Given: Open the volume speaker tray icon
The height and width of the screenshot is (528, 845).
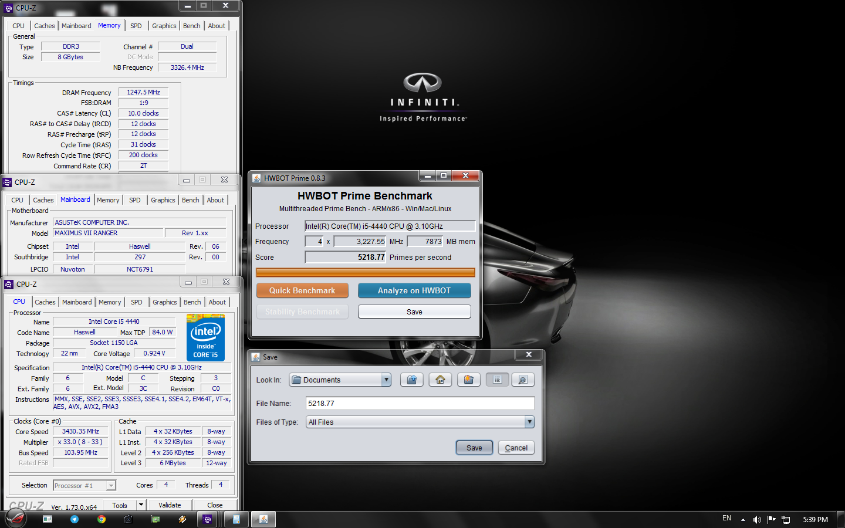Looking at the screenshot, I should 757,520.
